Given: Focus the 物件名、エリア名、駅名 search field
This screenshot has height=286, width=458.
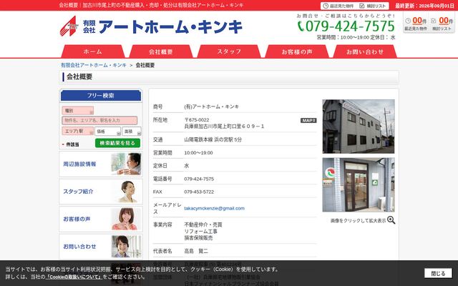Looking at the screenshot, I should point(99,120).
